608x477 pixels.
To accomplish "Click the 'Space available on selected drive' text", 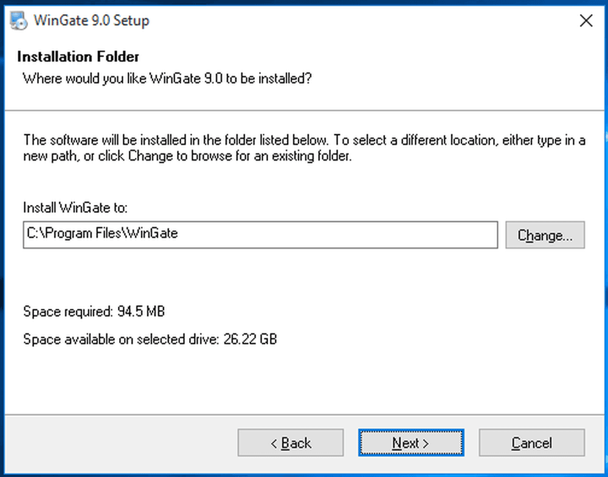I will point(122,339).
